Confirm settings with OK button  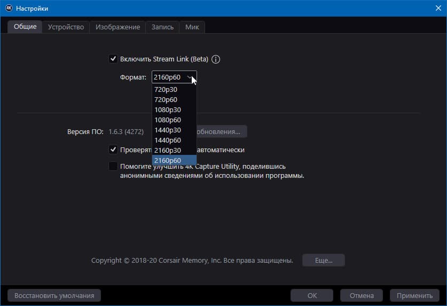(312, 295)
